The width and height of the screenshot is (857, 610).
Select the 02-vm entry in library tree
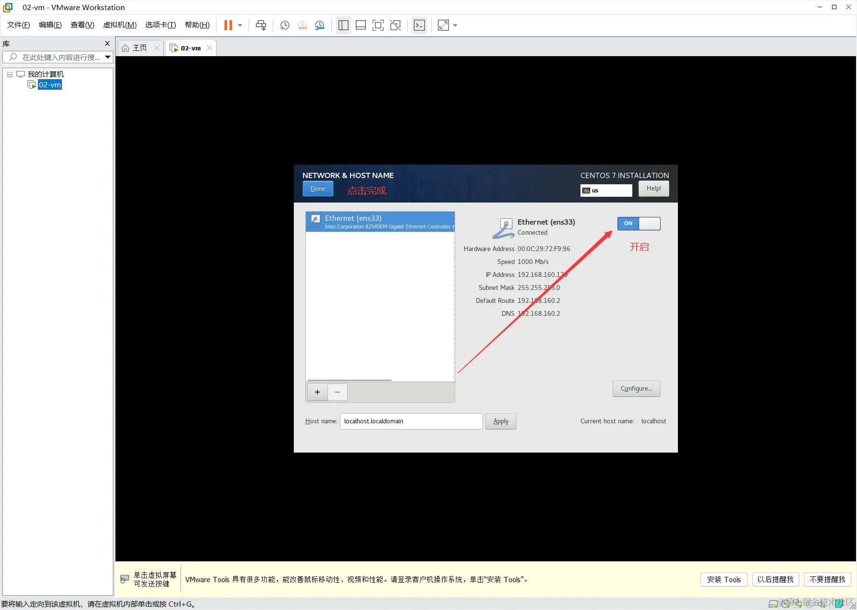(x=50, y=85)
